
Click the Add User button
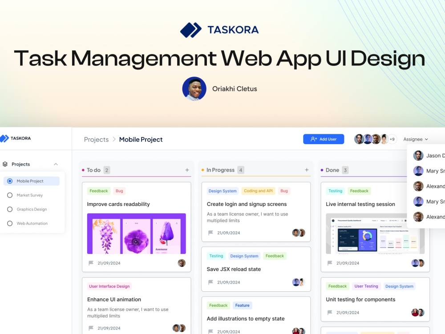pyautogui.click(x=324, y=139)
